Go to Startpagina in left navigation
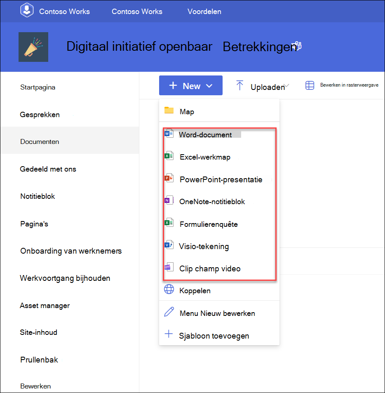The width and height of the screenshot is (385, 393). click(x=38, y=87)
